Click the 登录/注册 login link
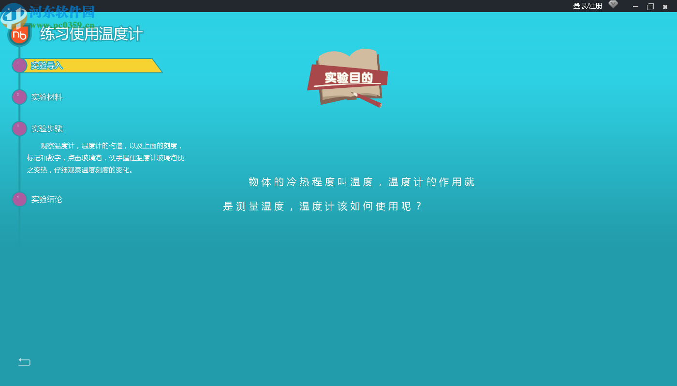This screenshot has height=386, width=677. tap(588, 5)
